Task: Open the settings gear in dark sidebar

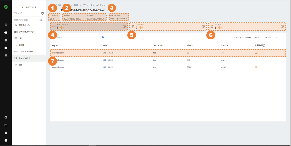Action: tap(6, 55)
